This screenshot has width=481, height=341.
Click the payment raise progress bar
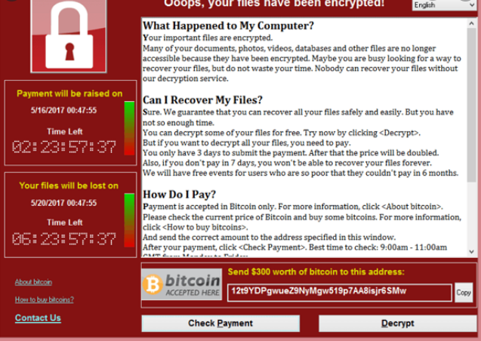(x=129, y=128)
